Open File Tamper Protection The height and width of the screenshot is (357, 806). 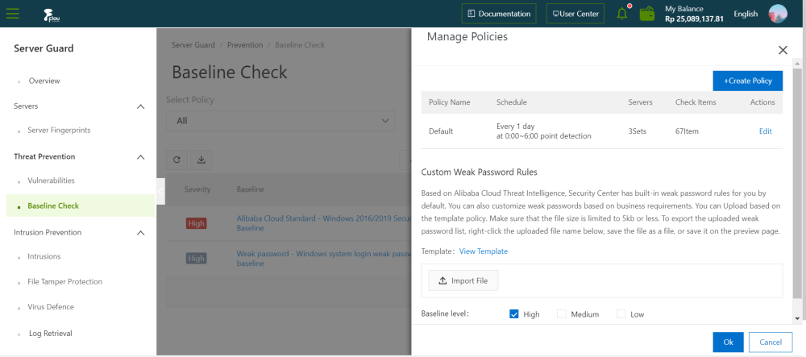click(64, 281)
